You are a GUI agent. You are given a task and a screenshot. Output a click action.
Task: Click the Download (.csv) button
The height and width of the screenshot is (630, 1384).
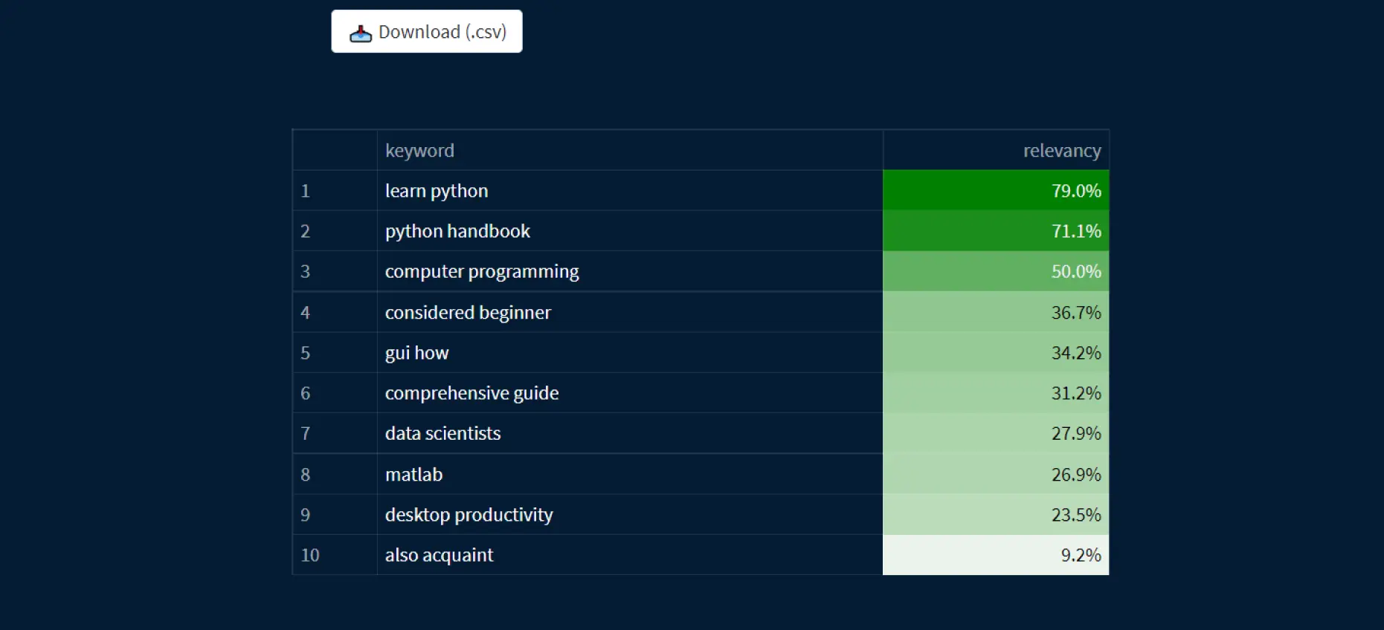point(427,31)
